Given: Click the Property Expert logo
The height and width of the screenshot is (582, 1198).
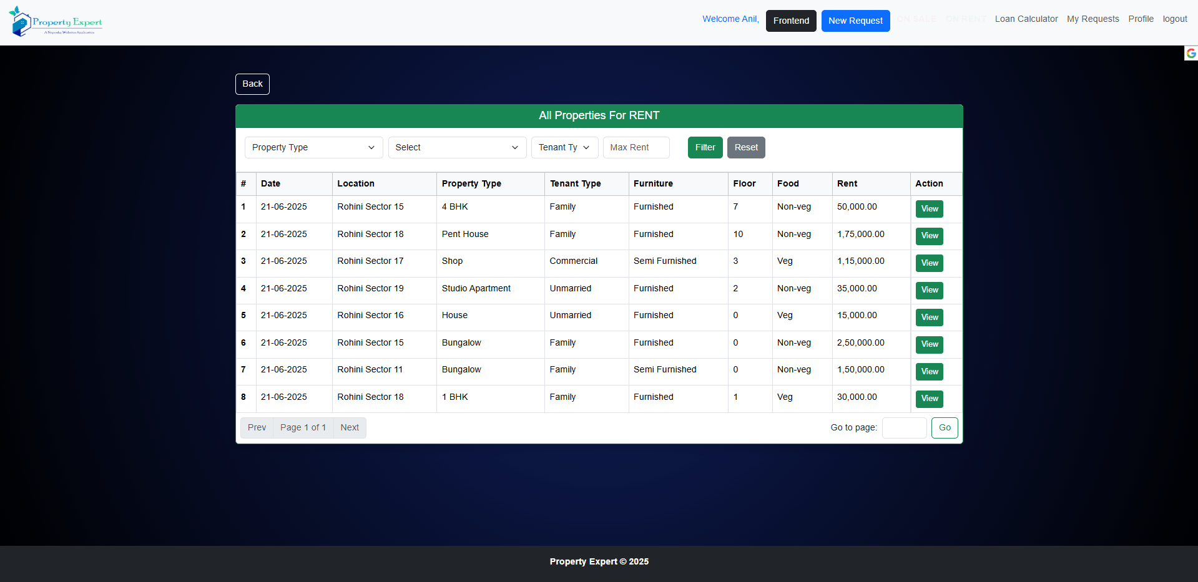Looking at the screenshot, I should pyautogui.click(x=56, y=22).
